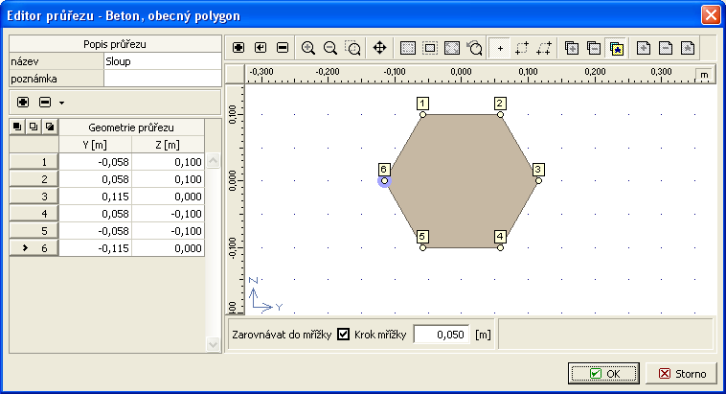The image size is (726, 394).
Task: Activate the zoom window selection tool
Action: [352, 48]
